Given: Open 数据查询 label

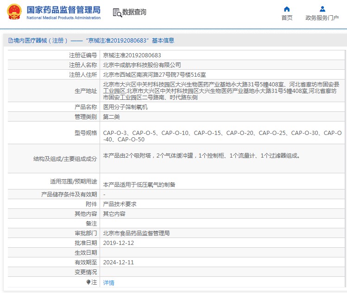Looking at the screenshot, I should click(x=134, y=12).
